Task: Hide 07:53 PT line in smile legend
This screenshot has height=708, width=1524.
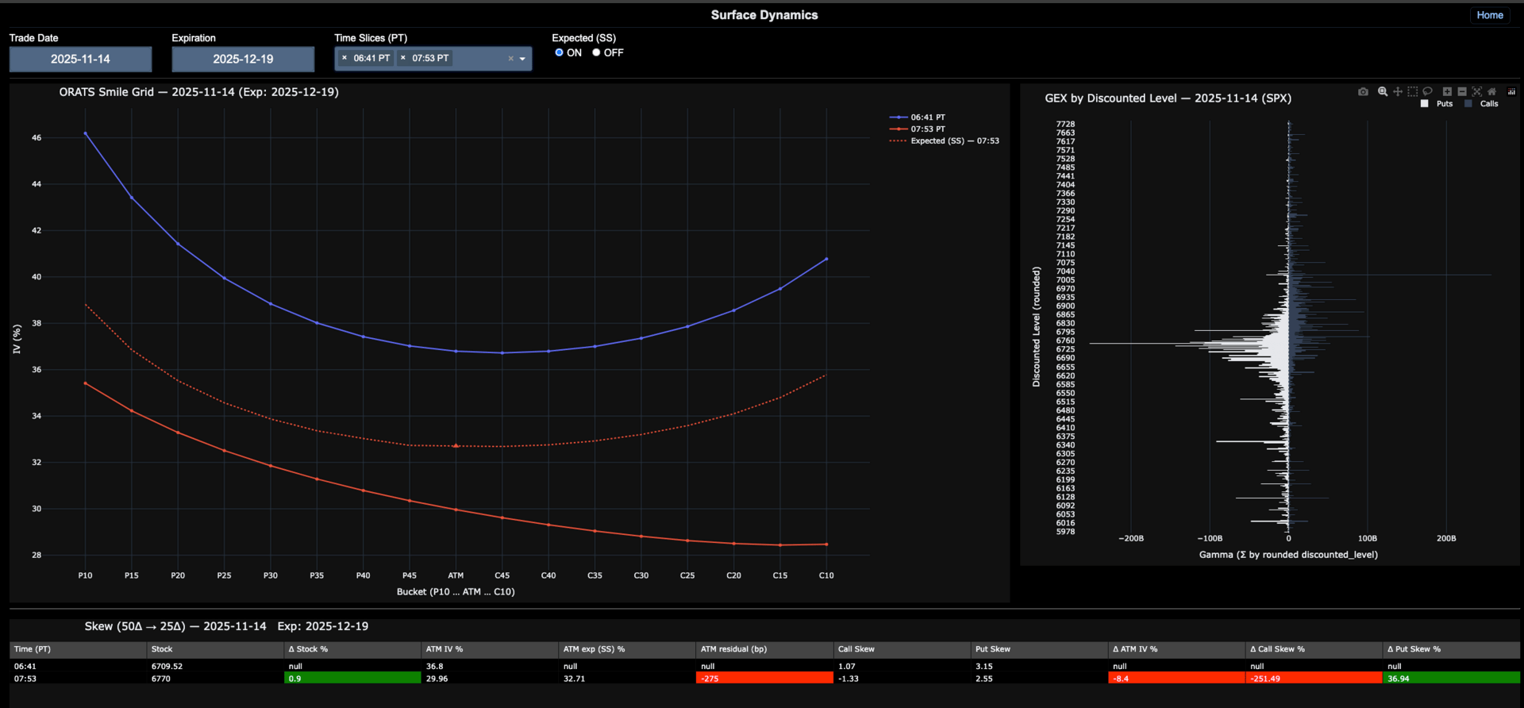Action: (927, 129)
